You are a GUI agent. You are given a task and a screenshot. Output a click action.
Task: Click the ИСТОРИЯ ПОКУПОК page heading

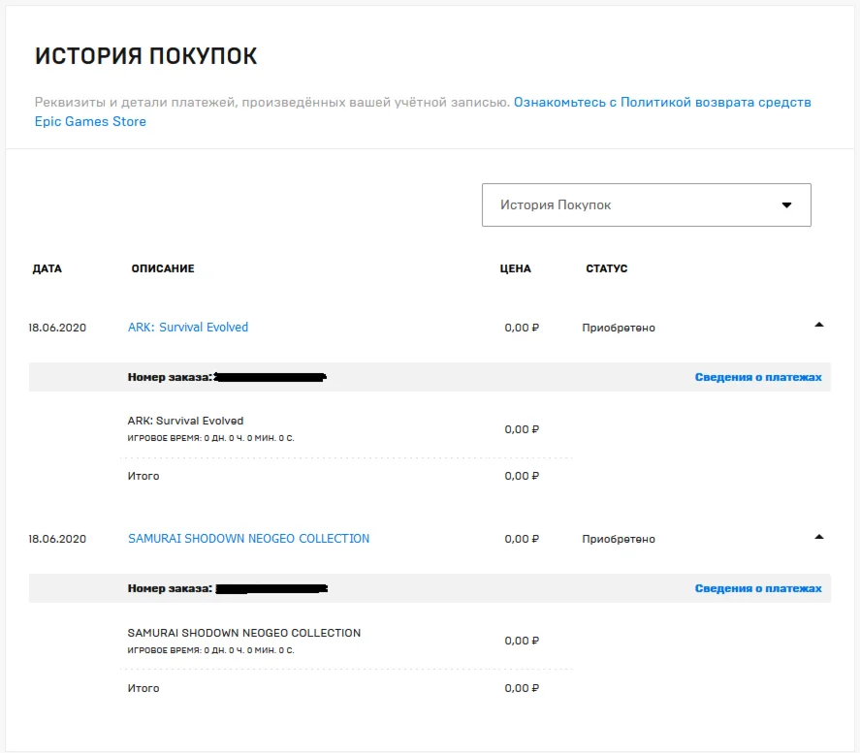click(x=145, y=56)
